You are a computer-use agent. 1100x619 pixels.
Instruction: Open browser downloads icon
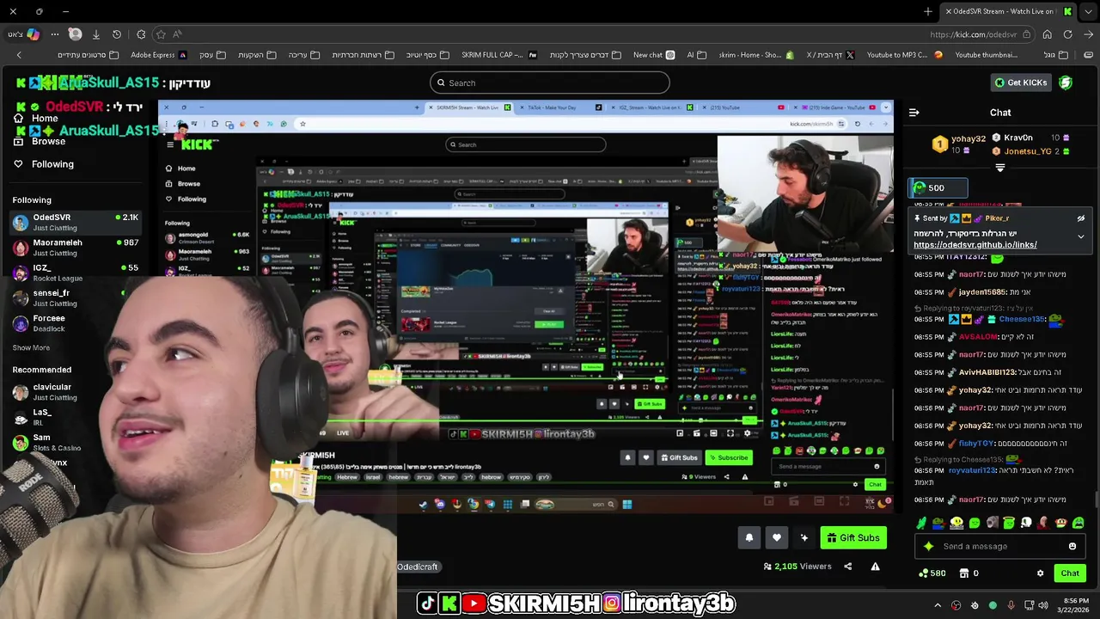click(96, 34)
